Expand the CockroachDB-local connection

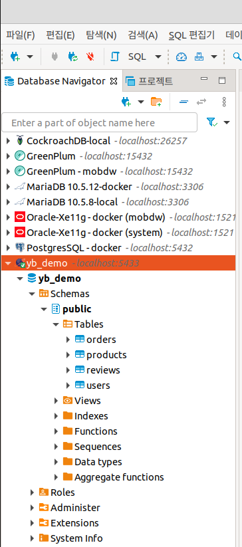click(x=9, y=141)
